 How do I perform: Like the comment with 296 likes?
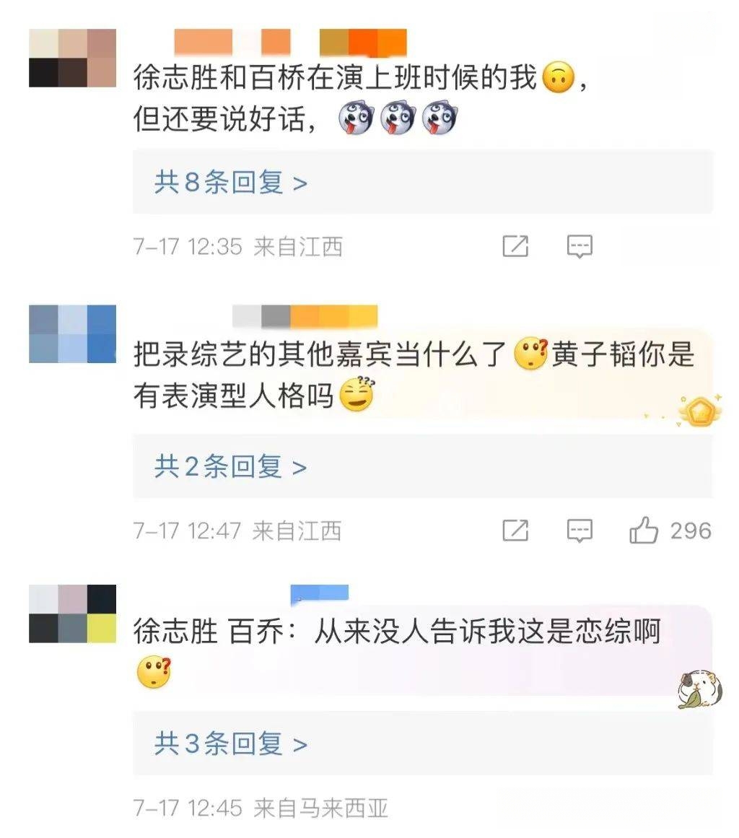pyautogui.click(x=643, y=531)
